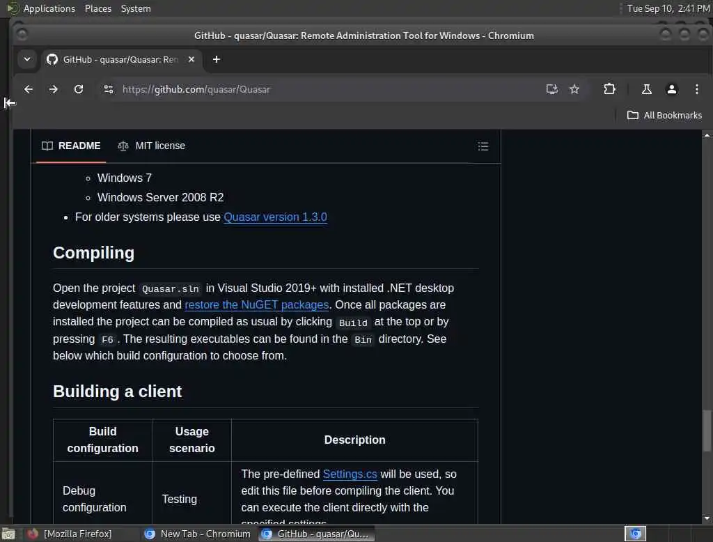
Task: Go back to the previous page
Action: point(28,89)
